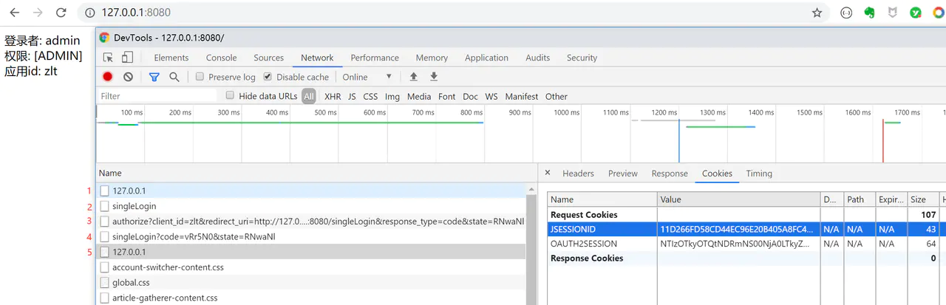Viewport: 946px width, 305px height.
Task: Click the import HAR upload arrow
Action: (413, 77)
